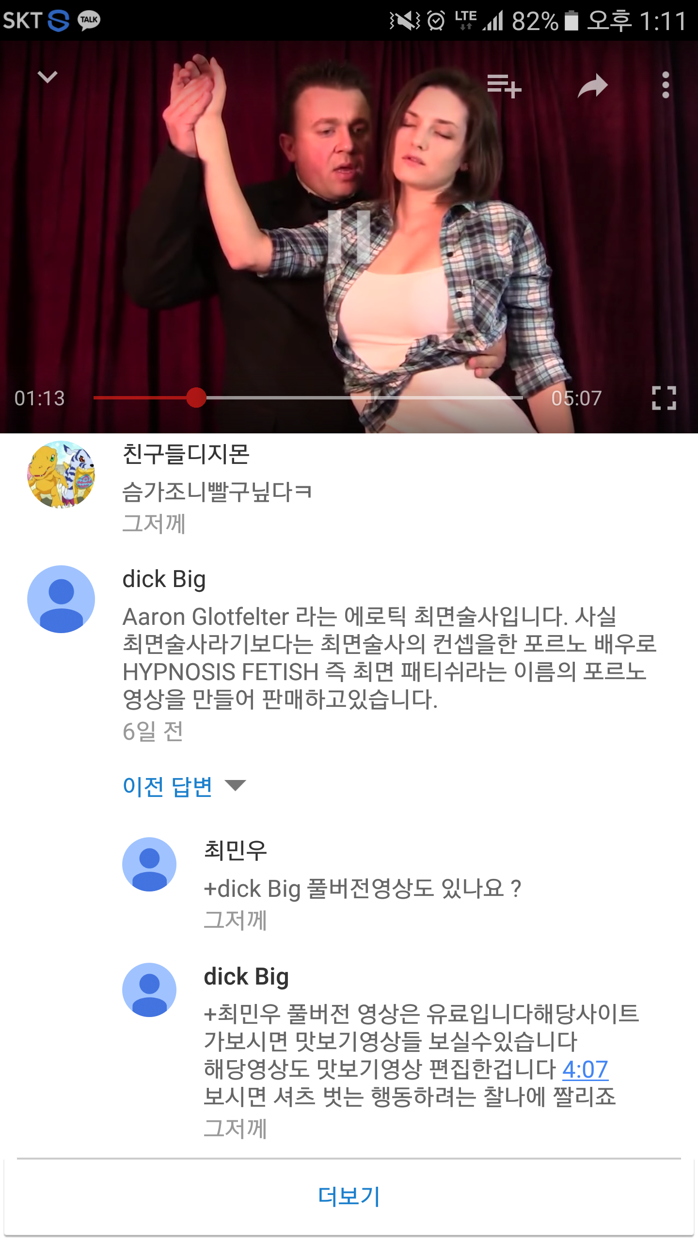Jump to the 4:07 timestamp link
This screenshot has width=698, height=1241.
pos(585,1069)
